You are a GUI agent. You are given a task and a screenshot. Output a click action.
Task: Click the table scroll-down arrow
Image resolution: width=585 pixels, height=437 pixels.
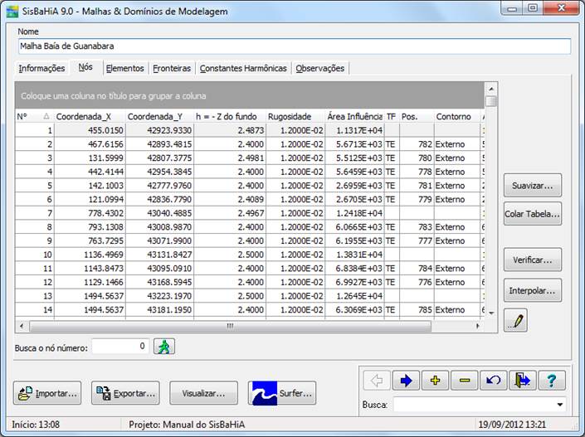pos(491,313)
